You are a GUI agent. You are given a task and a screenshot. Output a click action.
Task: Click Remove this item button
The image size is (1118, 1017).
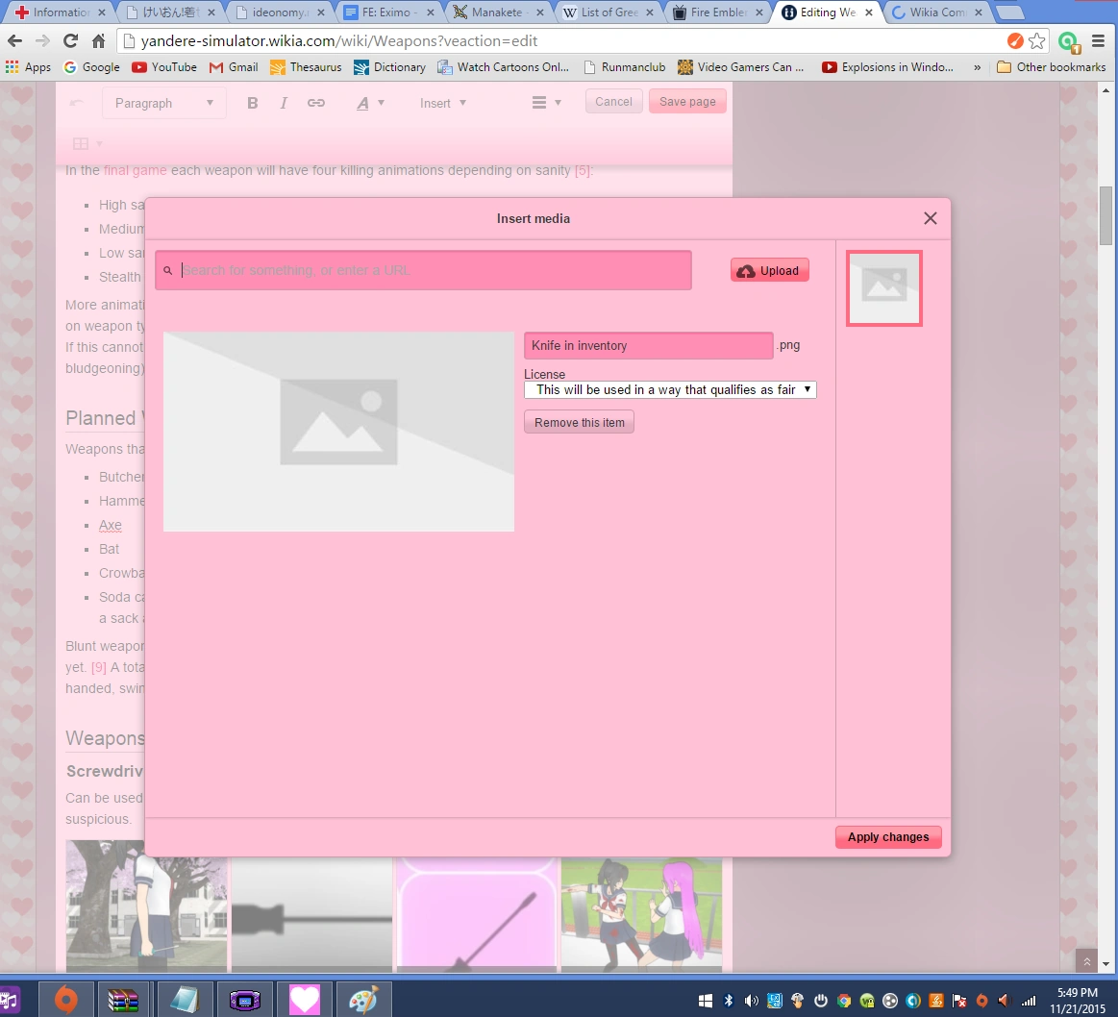click(579, 423)
